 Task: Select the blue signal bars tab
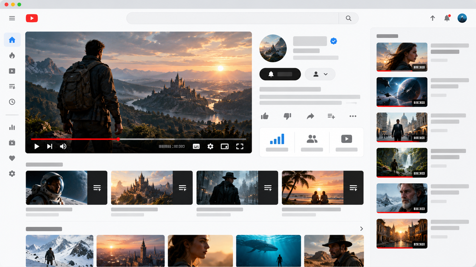point(277,142)
